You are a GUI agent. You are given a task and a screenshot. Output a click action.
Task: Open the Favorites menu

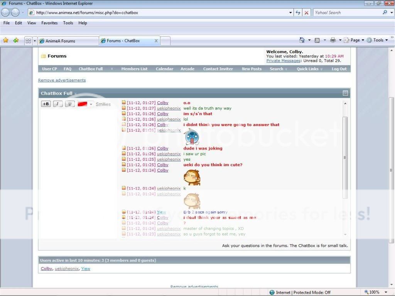click(x=49, y=23)
